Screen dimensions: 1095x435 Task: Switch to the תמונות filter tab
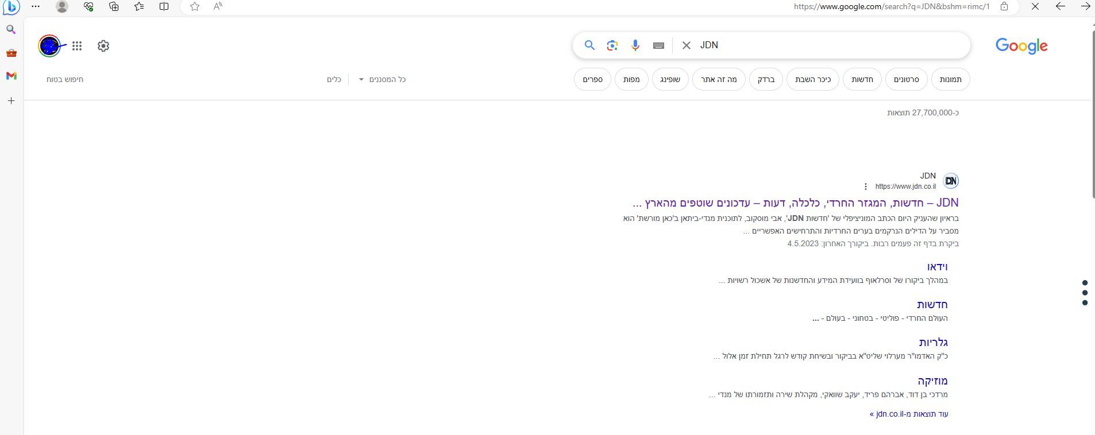(x=951, y=79)
